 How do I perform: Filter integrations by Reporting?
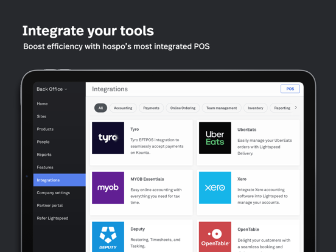(282, 108)
